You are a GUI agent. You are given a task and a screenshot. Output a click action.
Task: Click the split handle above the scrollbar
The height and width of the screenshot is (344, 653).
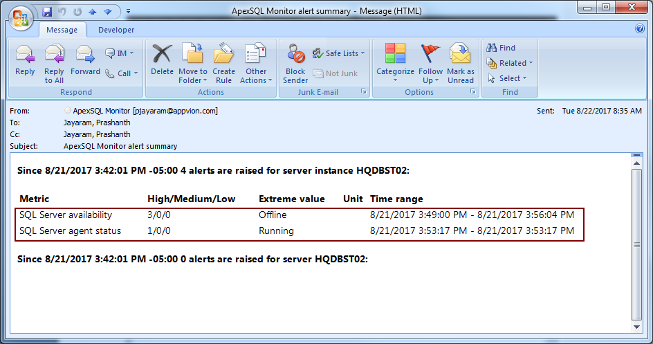pos(636,155)
